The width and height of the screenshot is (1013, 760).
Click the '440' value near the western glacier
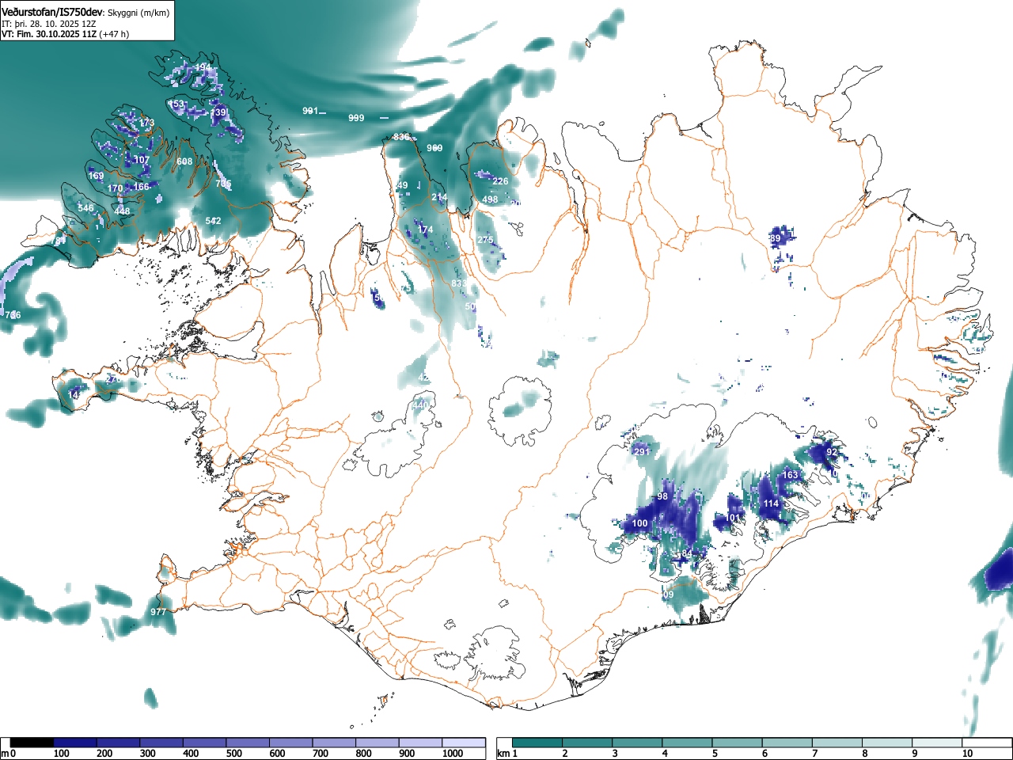[x=420, y=405]
